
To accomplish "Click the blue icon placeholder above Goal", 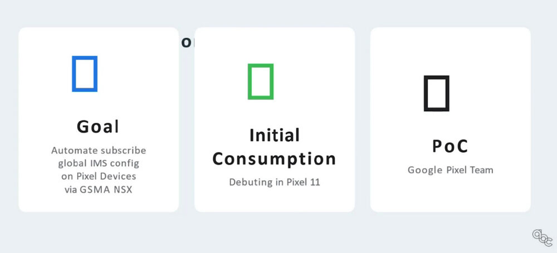I will pos(85,74).
